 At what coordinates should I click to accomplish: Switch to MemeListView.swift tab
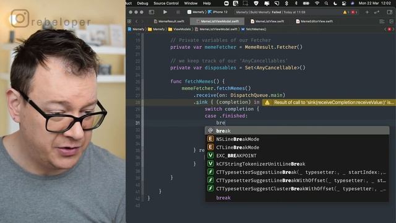267,21
